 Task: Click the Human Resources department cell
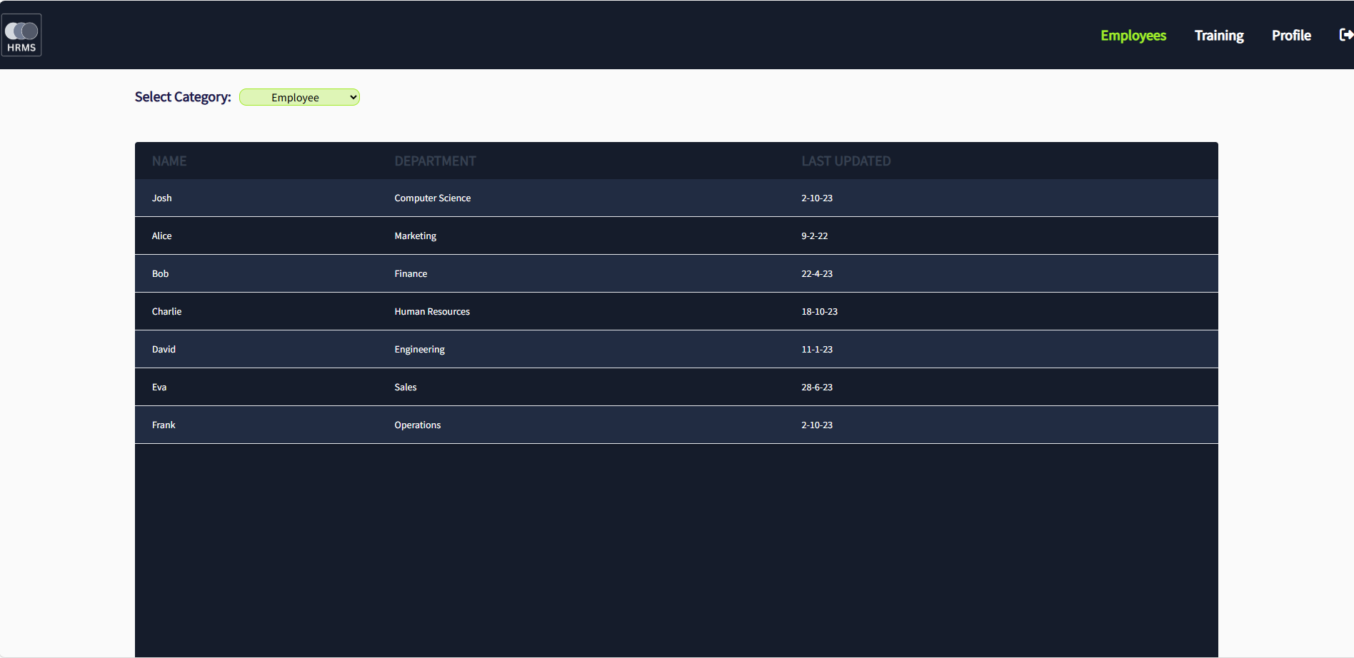432,312
